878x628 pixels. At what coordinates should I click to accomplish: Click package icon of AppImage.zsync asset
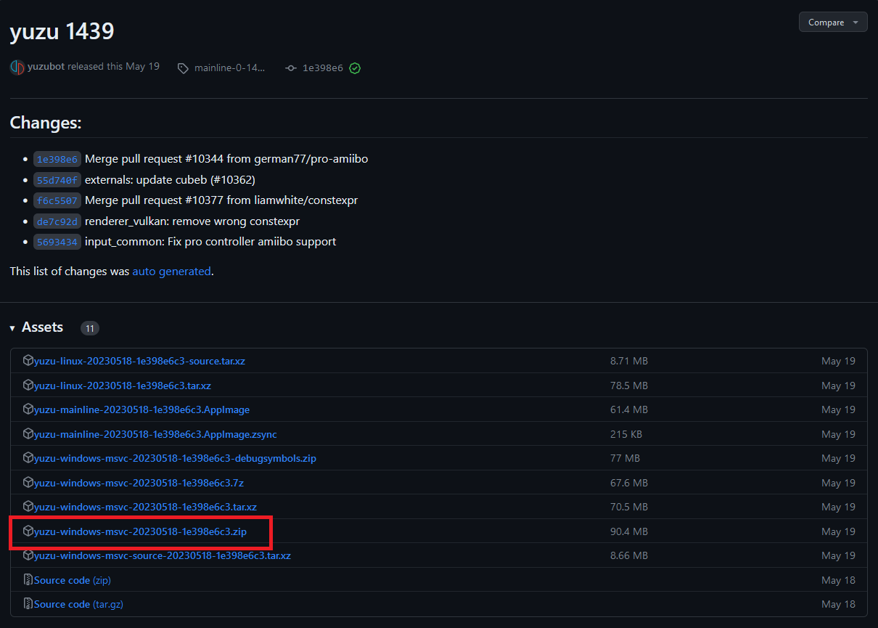(x=28, y=434)
